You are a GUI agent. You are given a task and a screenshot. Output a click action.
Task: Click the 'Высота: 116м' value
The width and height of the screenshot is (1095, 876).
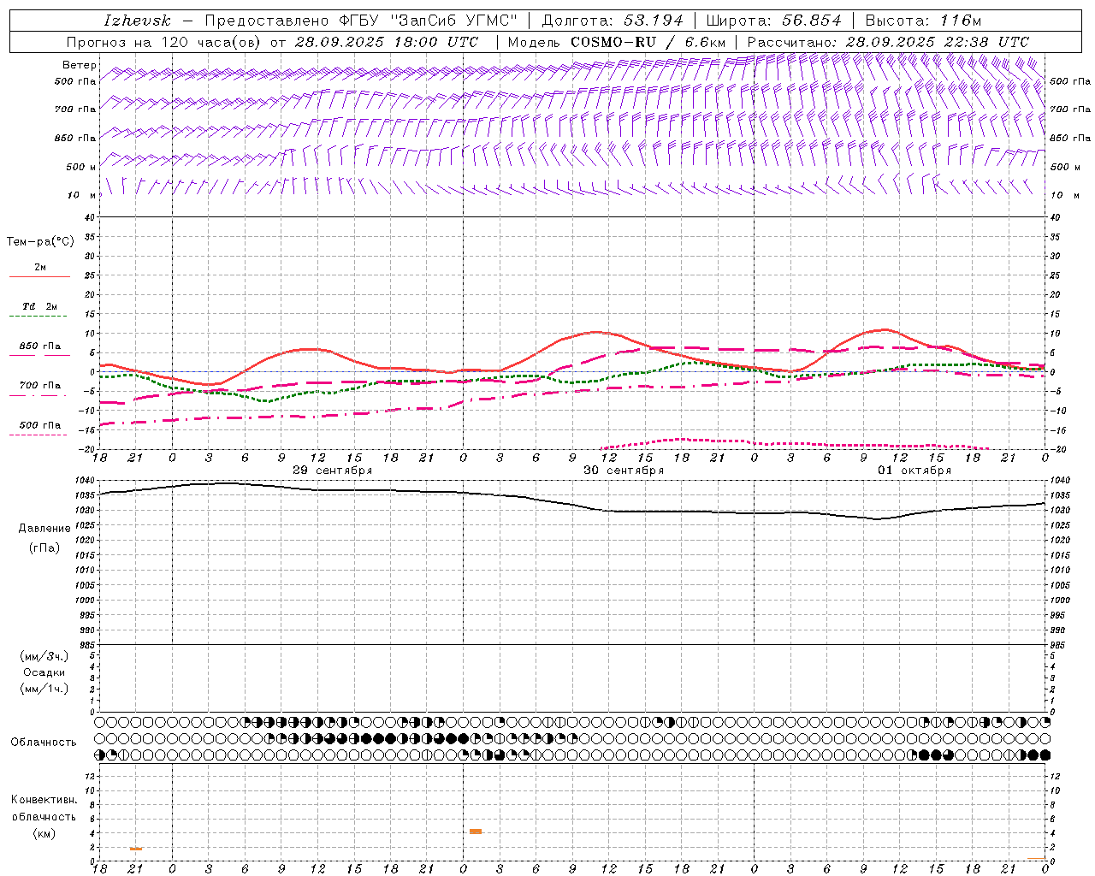pyautogui.click(x=923, y=21)
